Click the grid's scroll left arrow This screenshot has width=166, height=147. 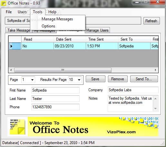point(11,70)
